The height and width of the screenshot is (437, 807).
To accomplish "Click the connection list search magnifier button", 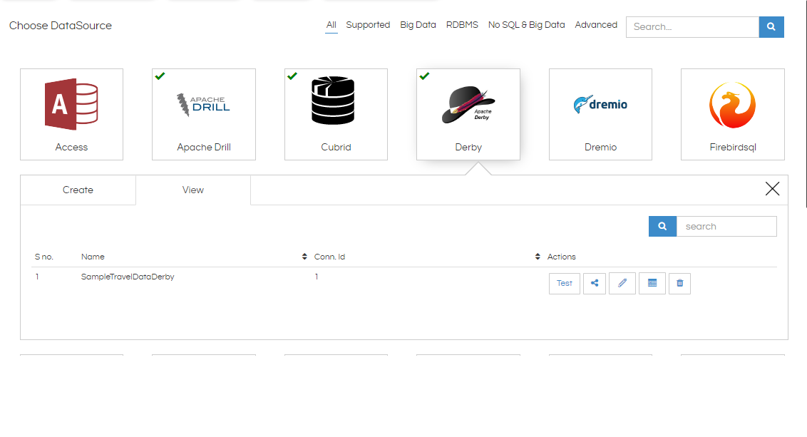I will click(x=662, y=227).
